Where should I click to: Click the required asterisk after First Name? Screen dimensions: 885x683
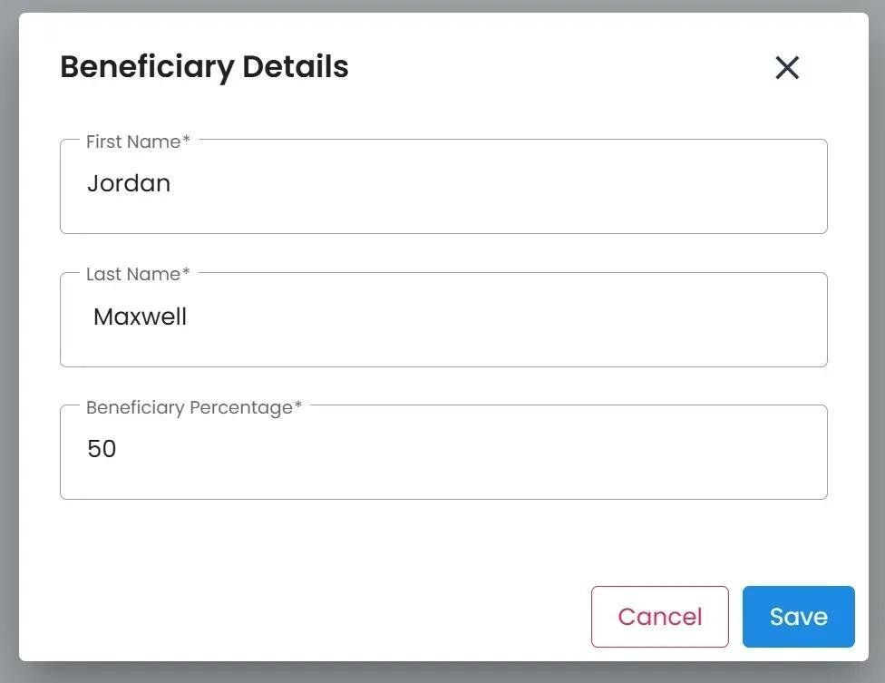pyautogui.click(x=187, y=141)
